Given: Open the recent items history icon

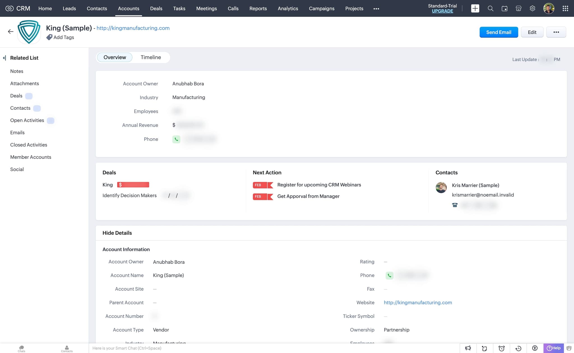Looking at the screenshot, I should pos(518,348).
